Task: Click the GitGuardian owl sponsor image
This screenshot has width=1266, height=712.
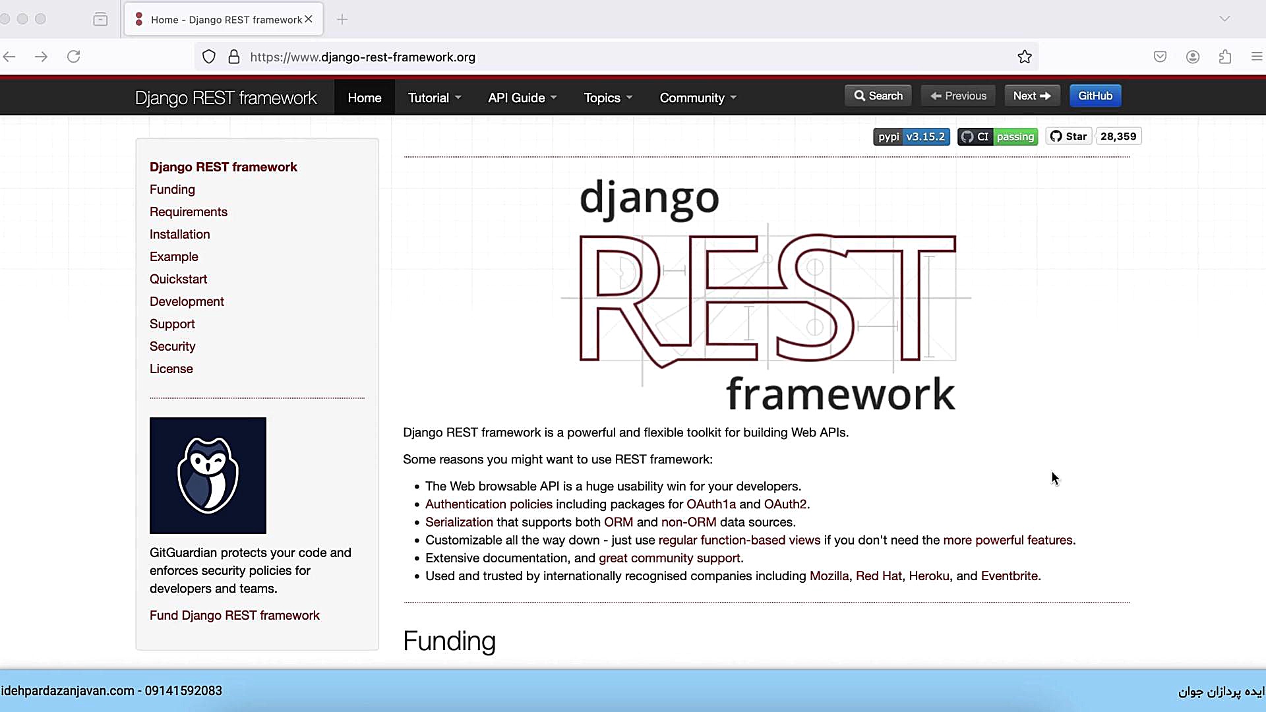Action: pyautogui.click(x=208, y=475)
